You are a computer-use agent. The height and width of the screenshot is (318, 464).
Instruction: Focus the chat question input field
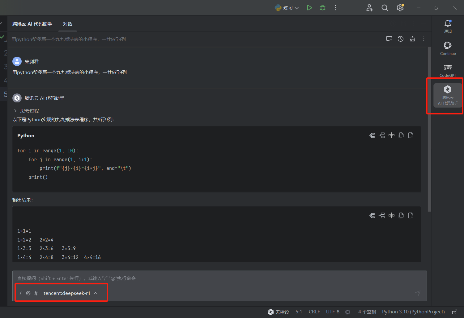point(219,279)
